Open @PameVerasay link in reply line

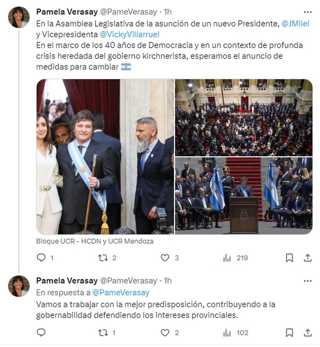[121, 293]
